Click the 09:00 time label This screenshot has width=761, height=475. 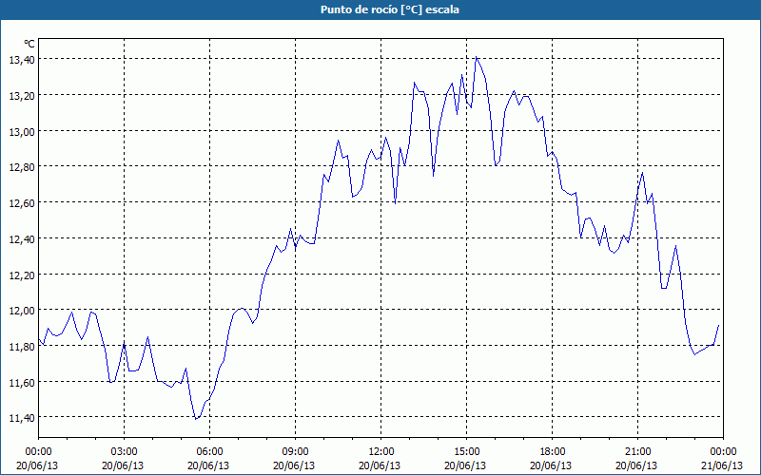295,452
